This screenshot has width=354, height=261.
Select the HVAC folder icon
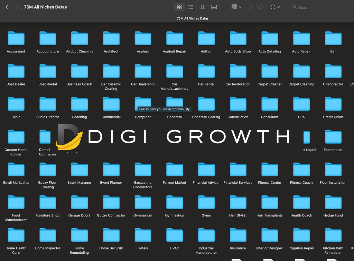coord(175,235)
